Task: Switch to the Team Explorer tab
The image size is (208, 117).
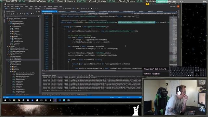Action: (x=19, y=95)
